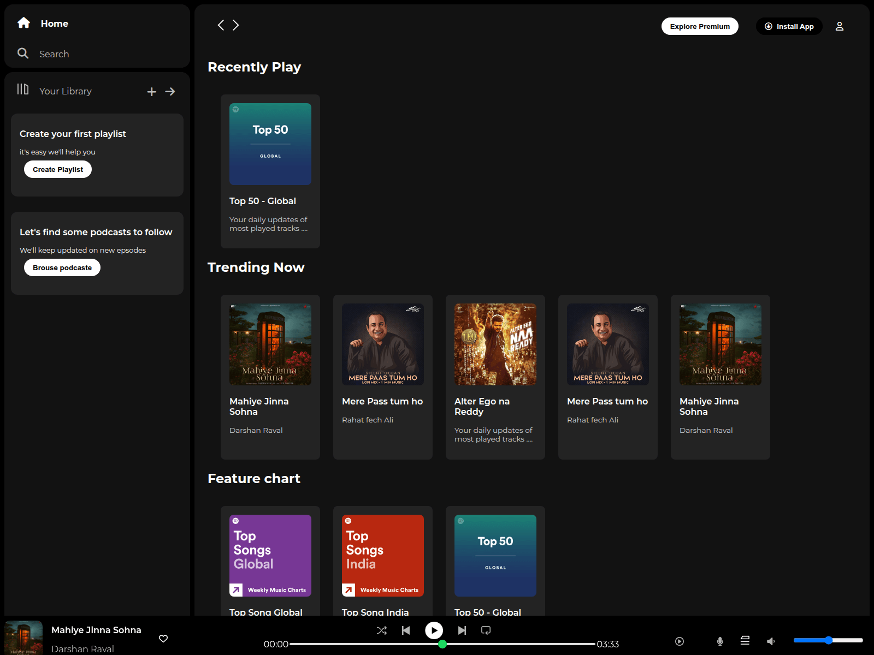Click "Top Song India" chart title
Viewport: 874px width, 655px height.
coord(375,612)
